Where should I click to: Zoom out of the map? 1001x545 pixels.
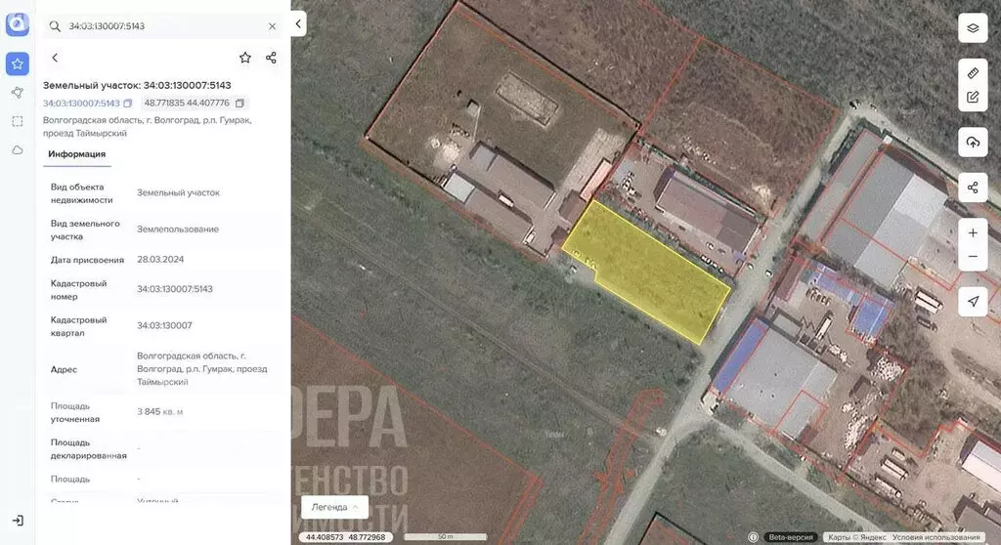tap(973, 257)
